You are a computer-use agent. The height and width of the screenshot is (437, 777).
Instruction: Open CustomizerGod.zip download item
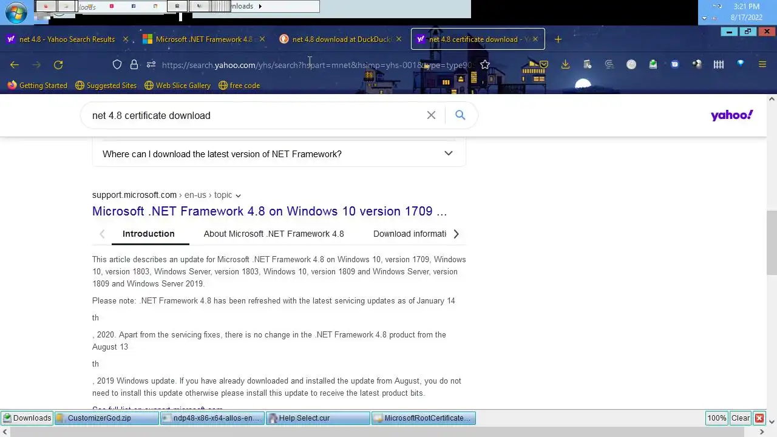click(x=106, y=418)
